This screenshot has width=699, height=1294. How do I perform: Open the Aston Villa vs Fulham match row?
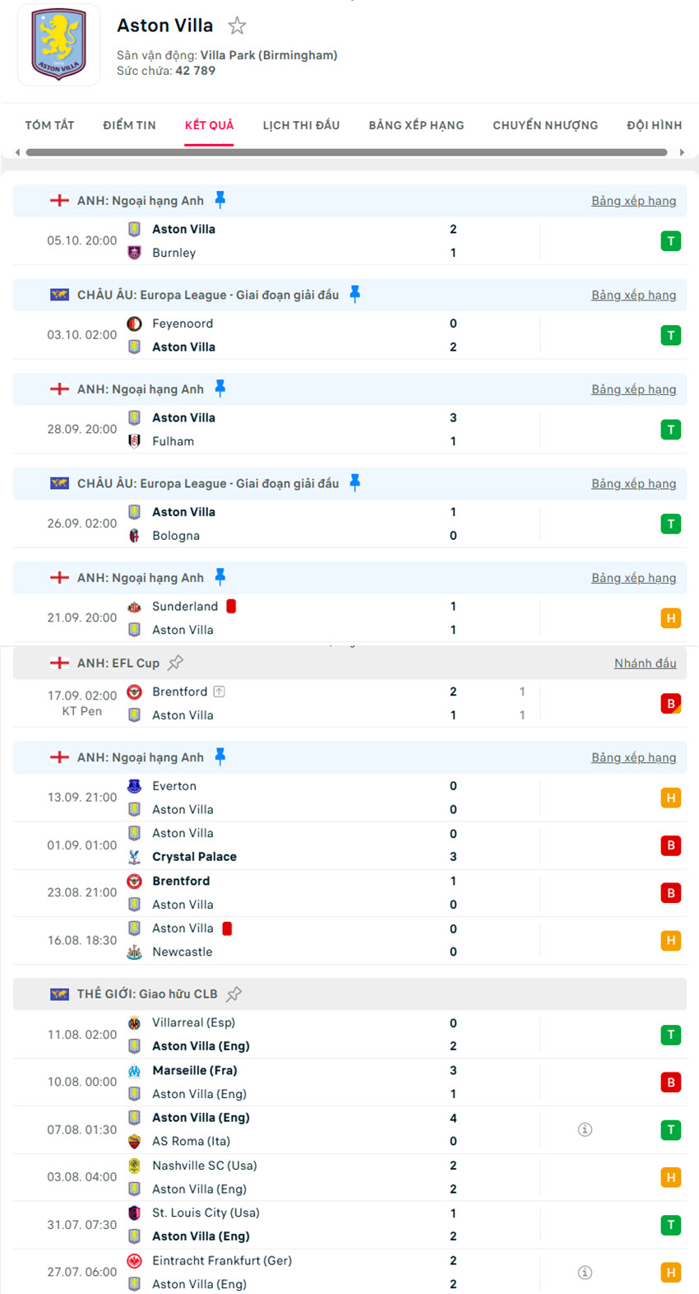[329, 429]
